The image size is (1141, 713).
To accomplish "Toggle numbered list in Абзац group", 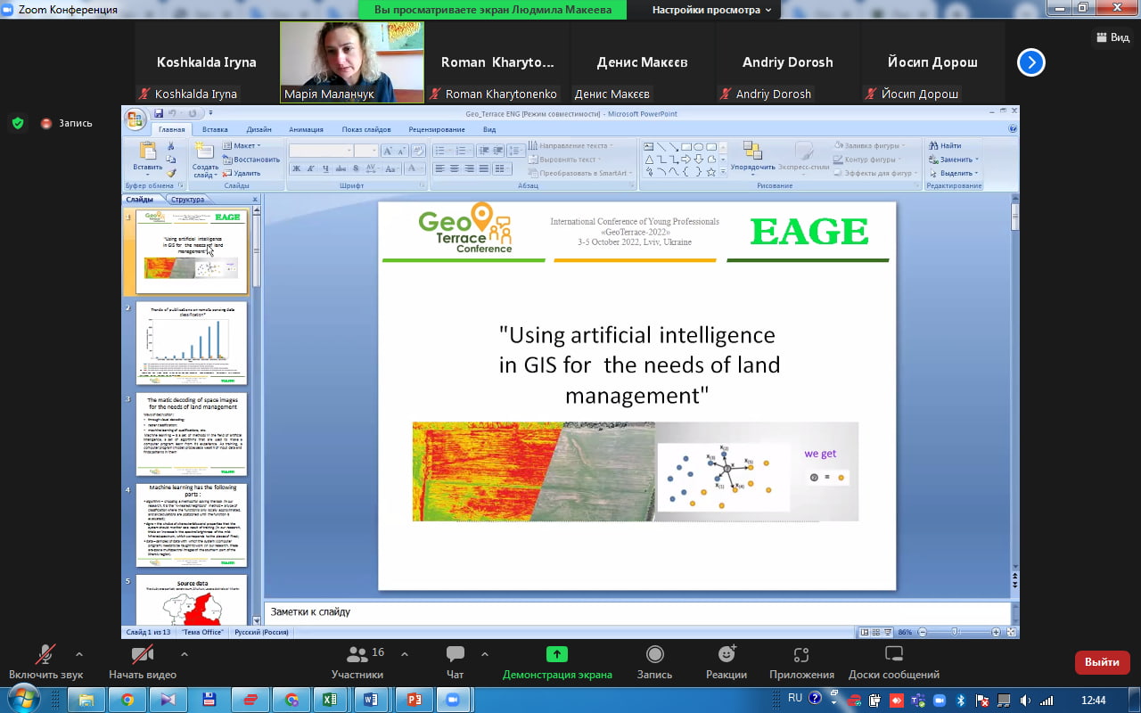I will tap(462, 151).
